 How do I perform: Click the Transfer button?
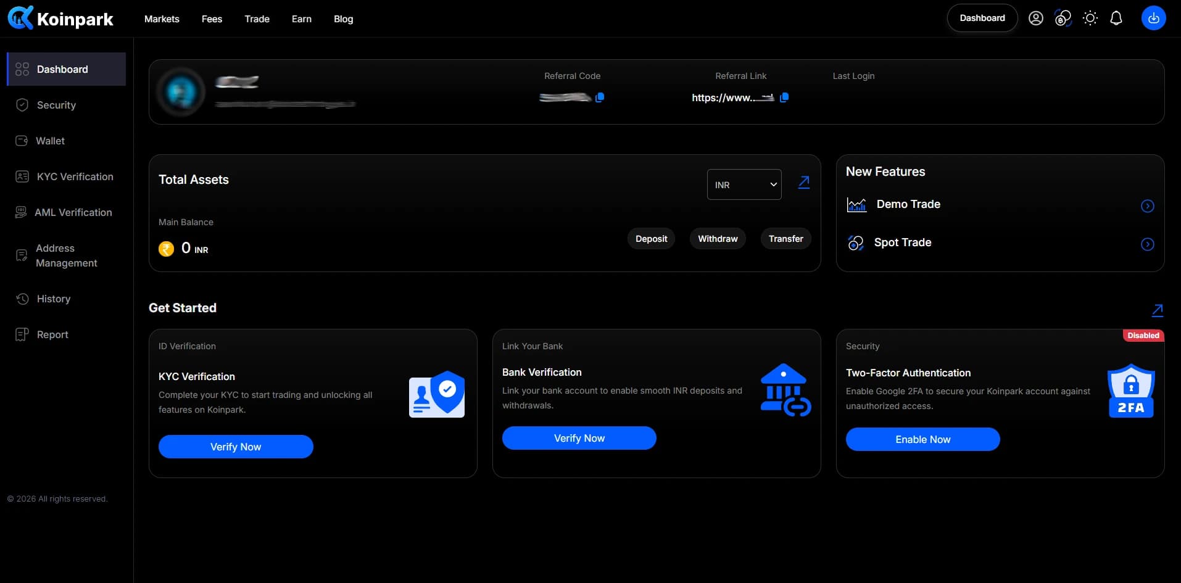pos(785,239)
